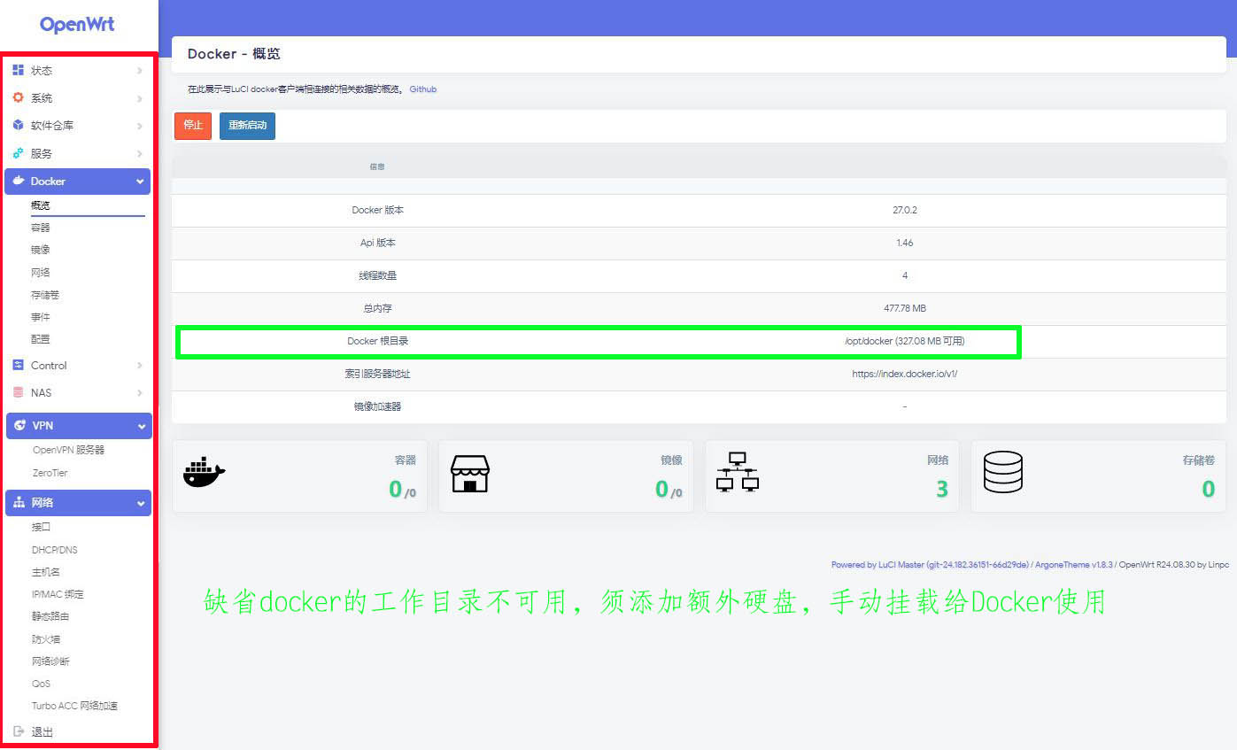Click the 状态 sidebar icon
The width and height of the screenshot is (1237, 750).
[18, 70]
